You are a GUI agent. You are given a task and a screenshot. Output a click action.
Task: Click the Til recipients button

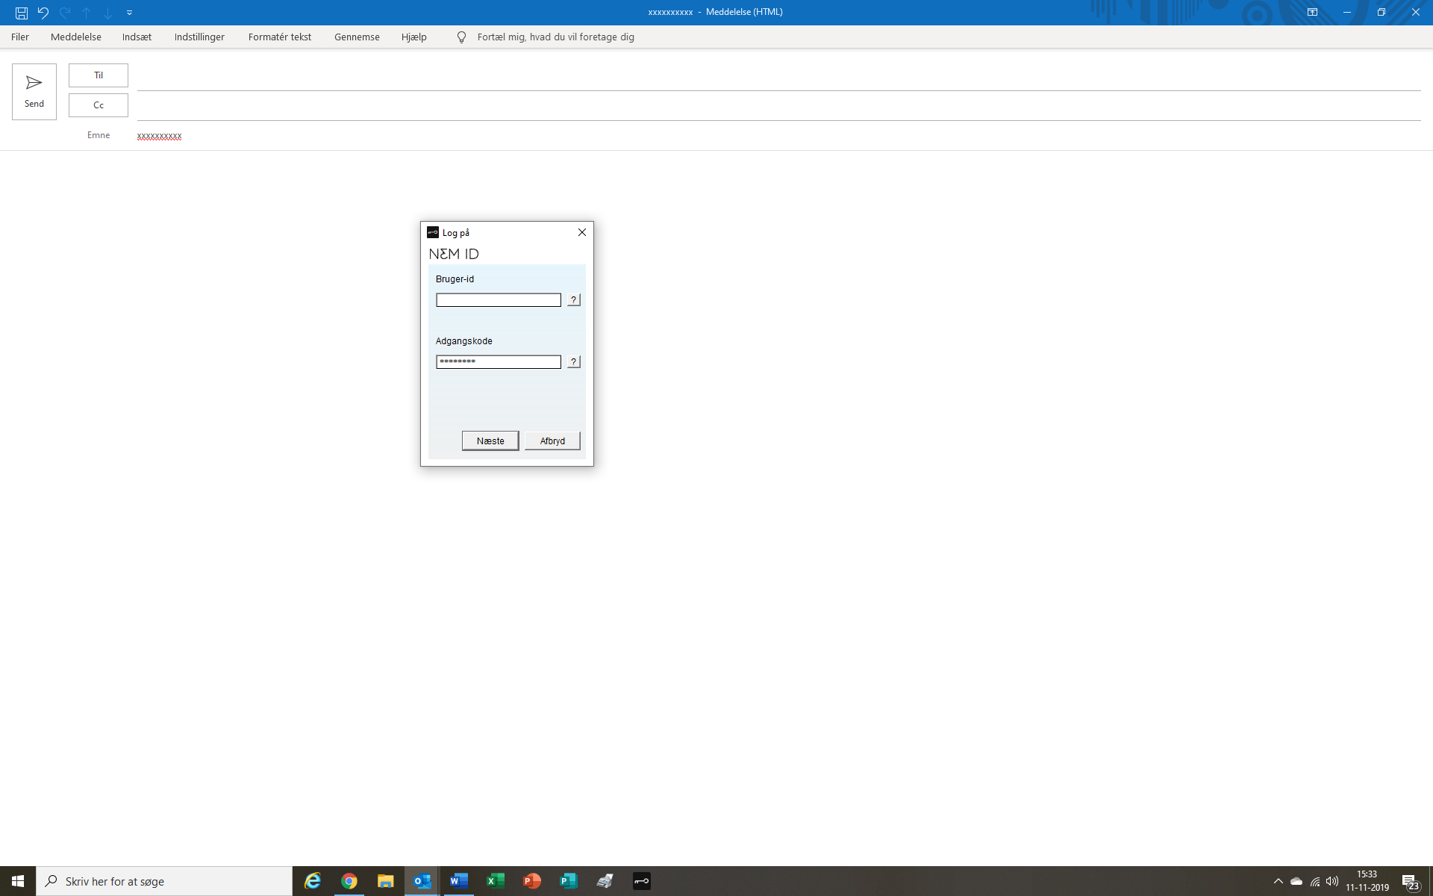coord(99,75)
